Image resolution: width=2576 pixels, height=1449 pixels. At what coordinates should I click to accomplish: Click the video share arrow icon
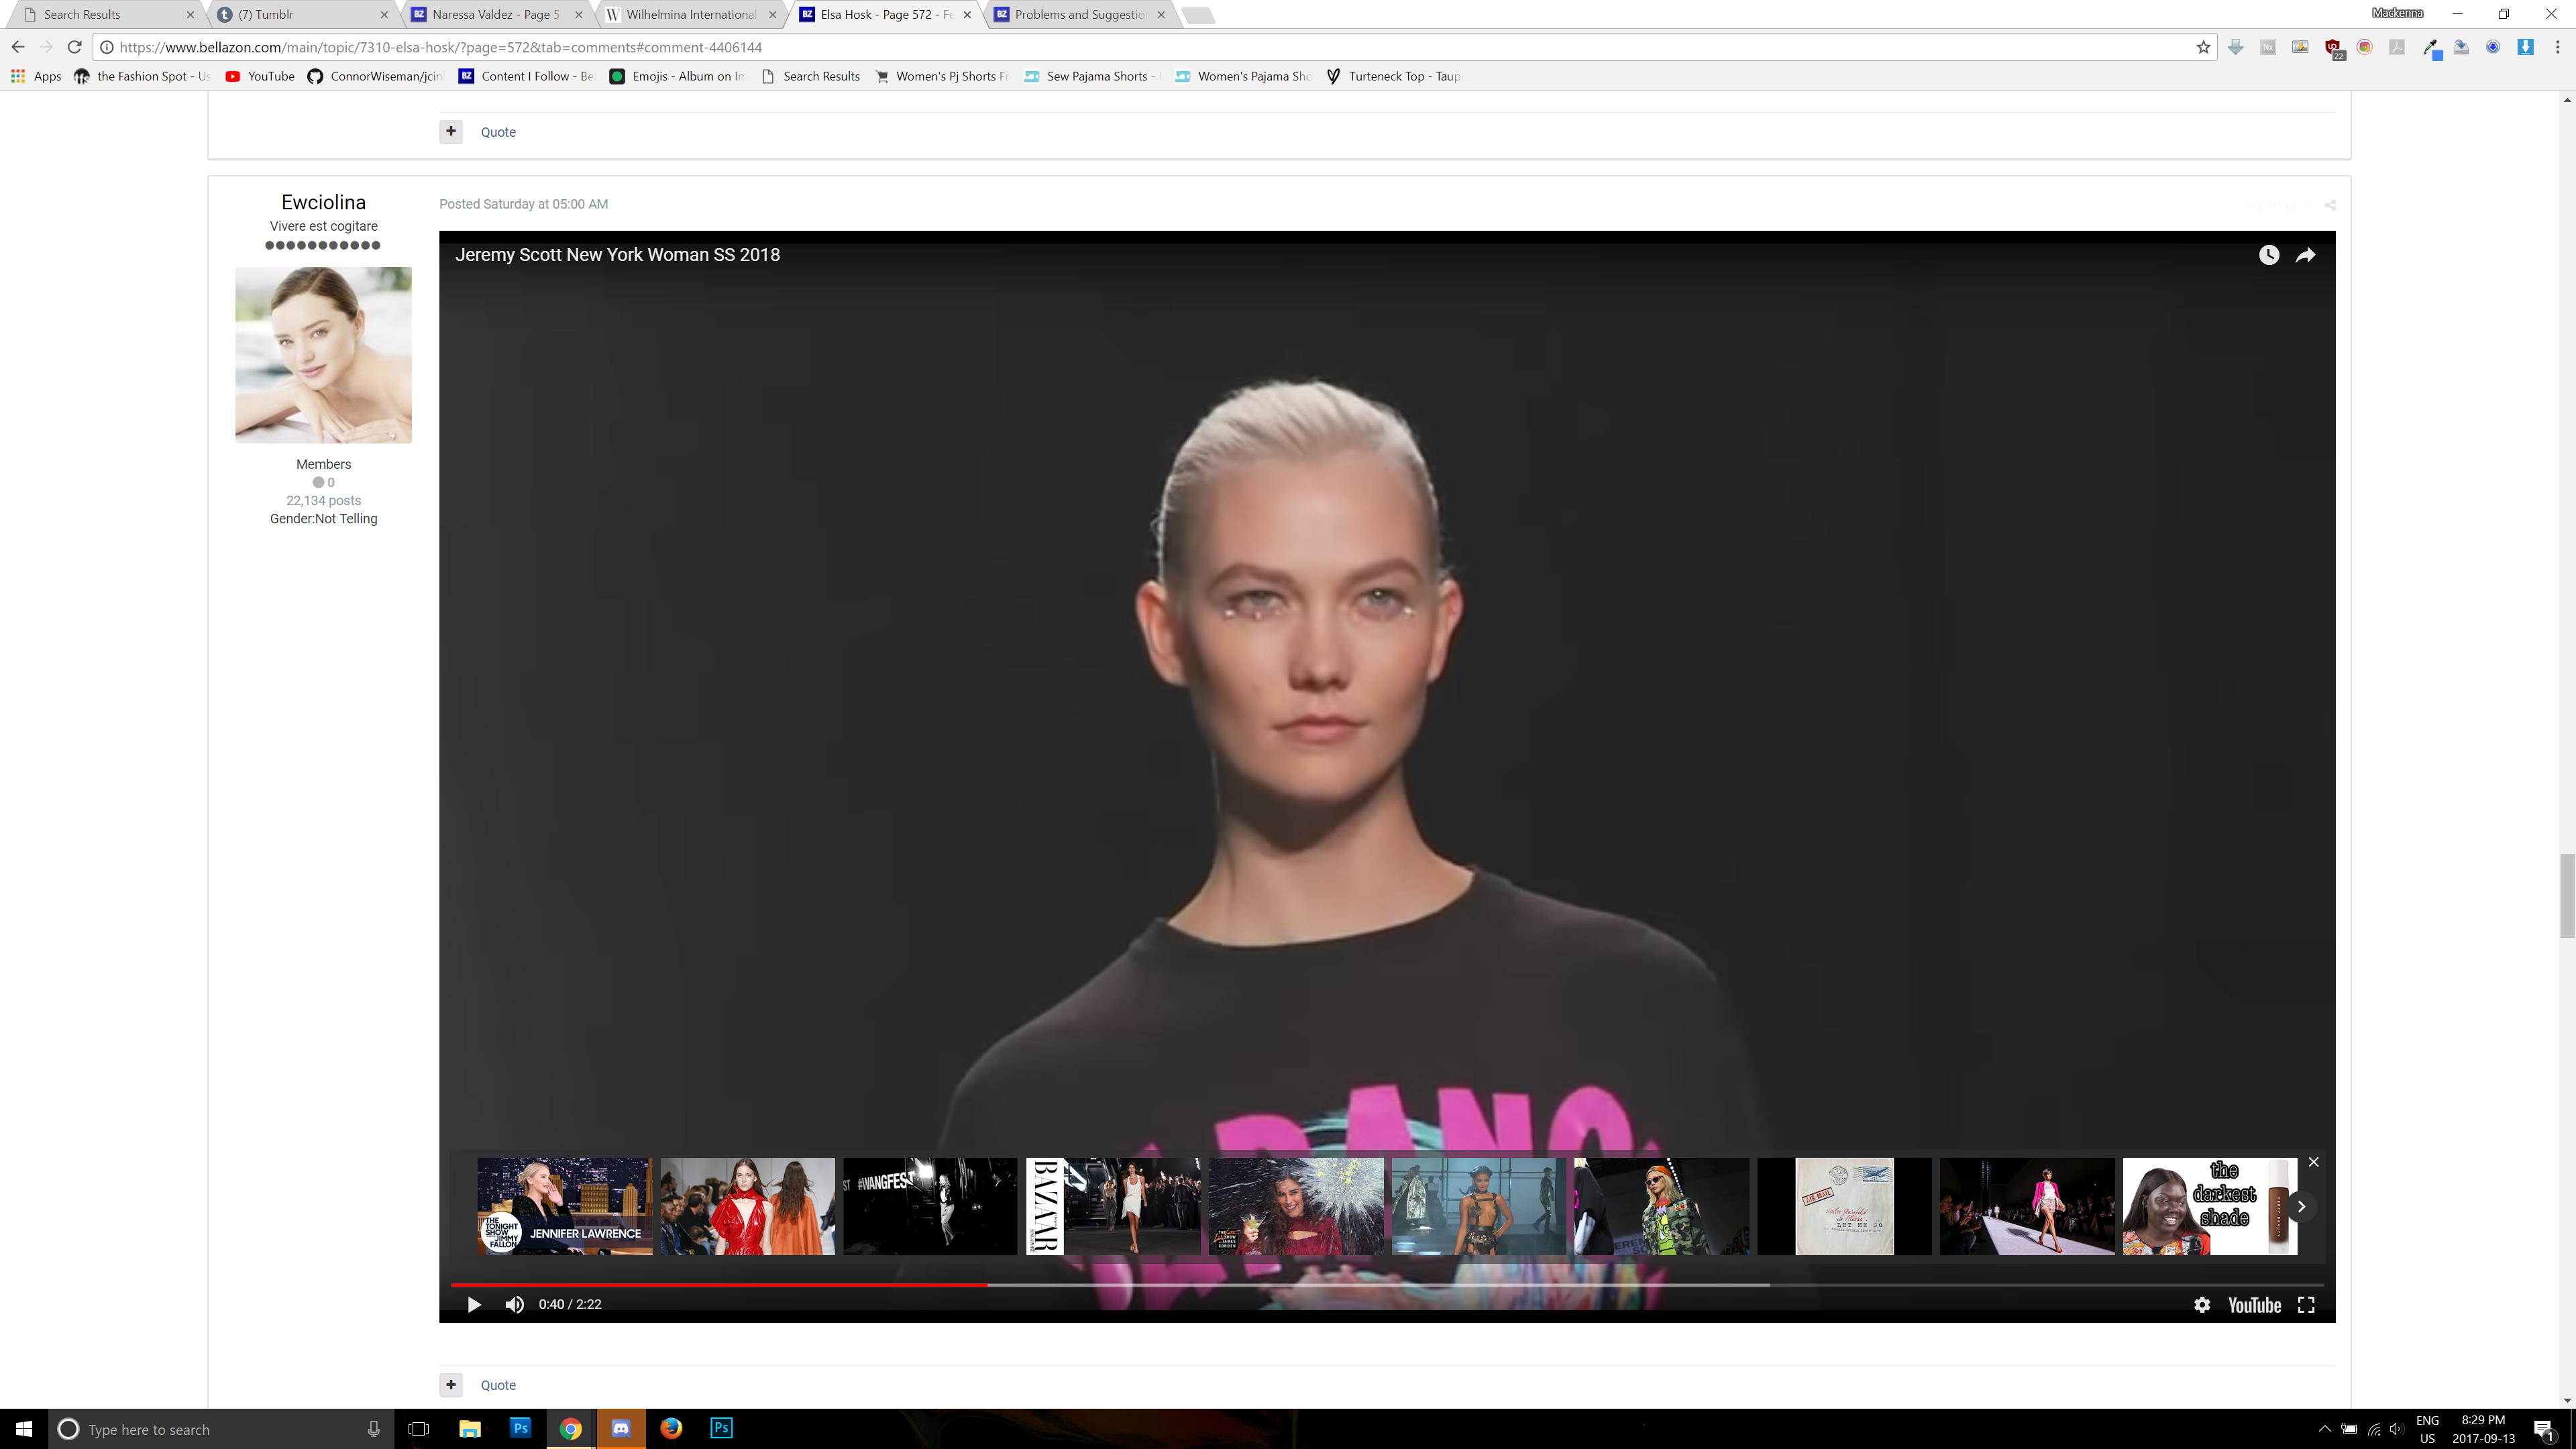[2305, 255]
